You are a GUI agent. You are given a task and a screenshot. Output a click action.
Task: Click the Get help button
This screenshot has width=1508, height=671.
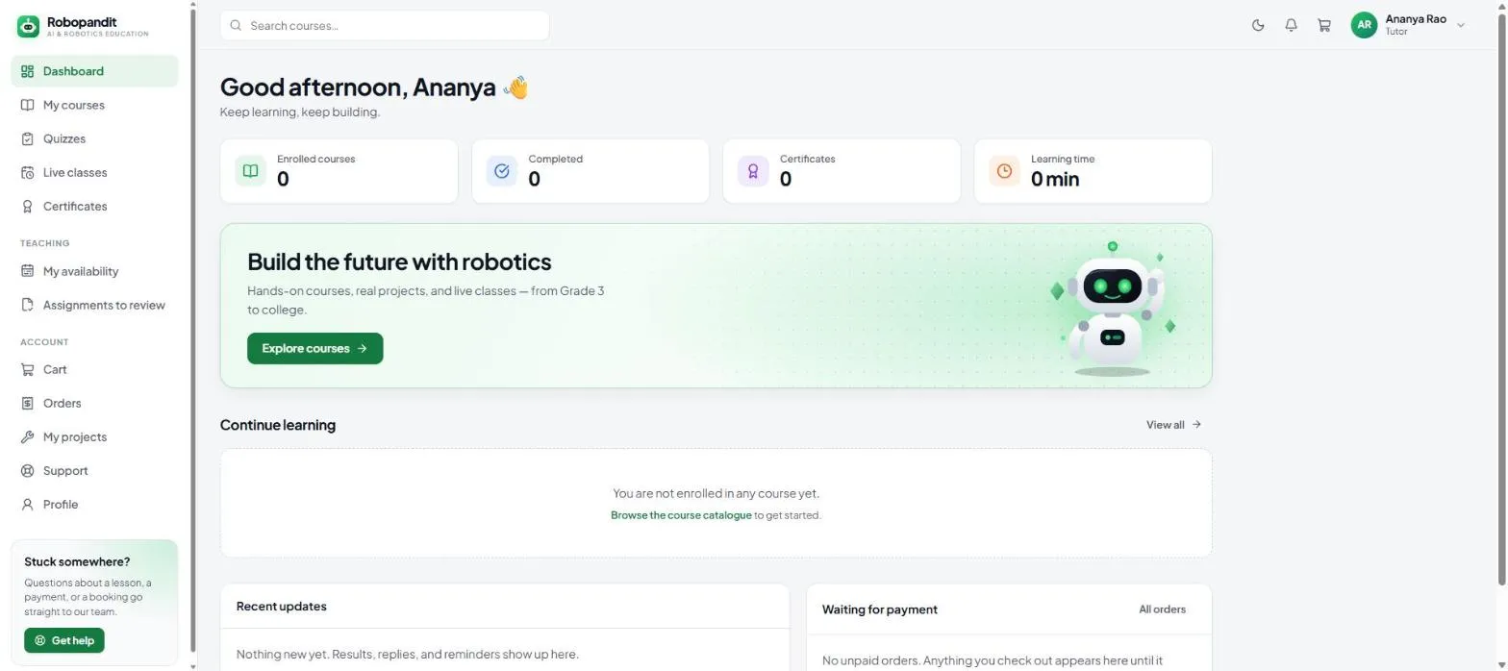point(64,640)
